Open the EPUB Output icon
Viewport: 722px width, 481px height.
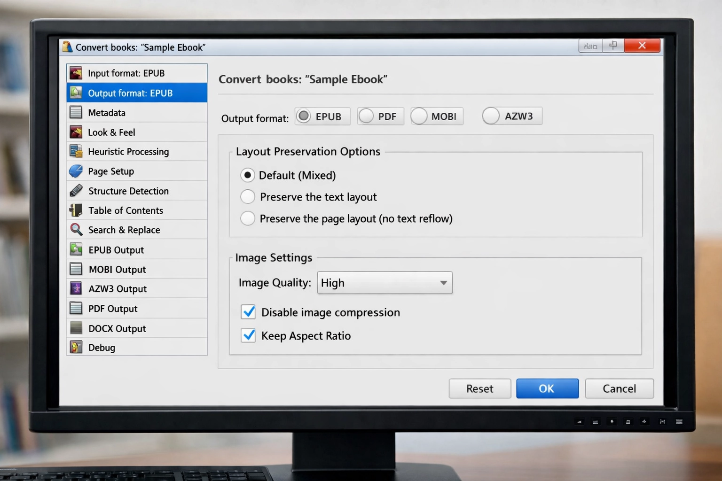click(x=76, y=249)
